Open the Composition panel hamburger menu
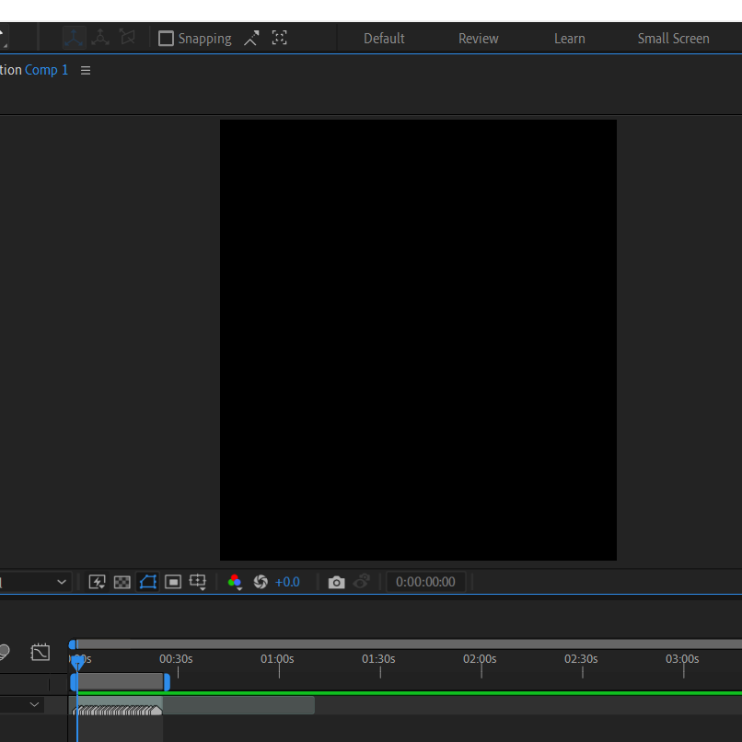This screenshot has height=742, width=742. tap(86, 71)
